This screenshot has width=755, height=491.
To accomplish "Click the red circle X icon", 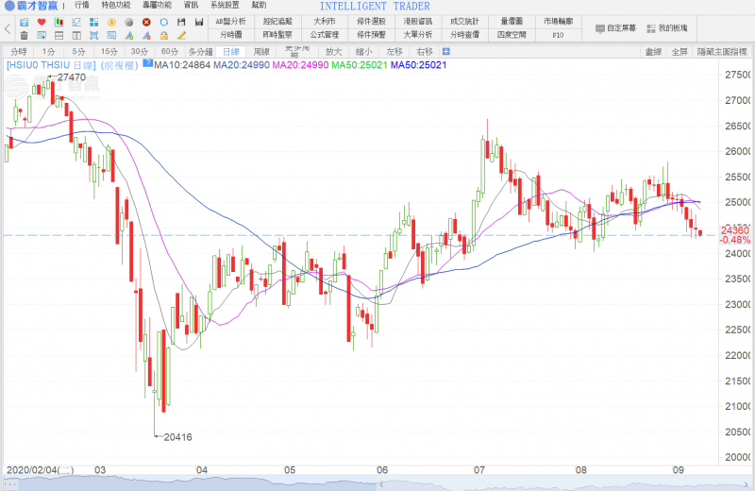I will coord(146,22).
